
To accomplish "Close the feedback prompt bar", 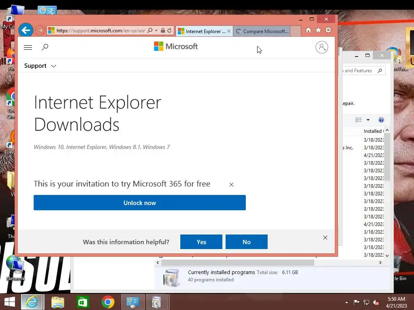I will pyautogui.click(x=325, y=237).
